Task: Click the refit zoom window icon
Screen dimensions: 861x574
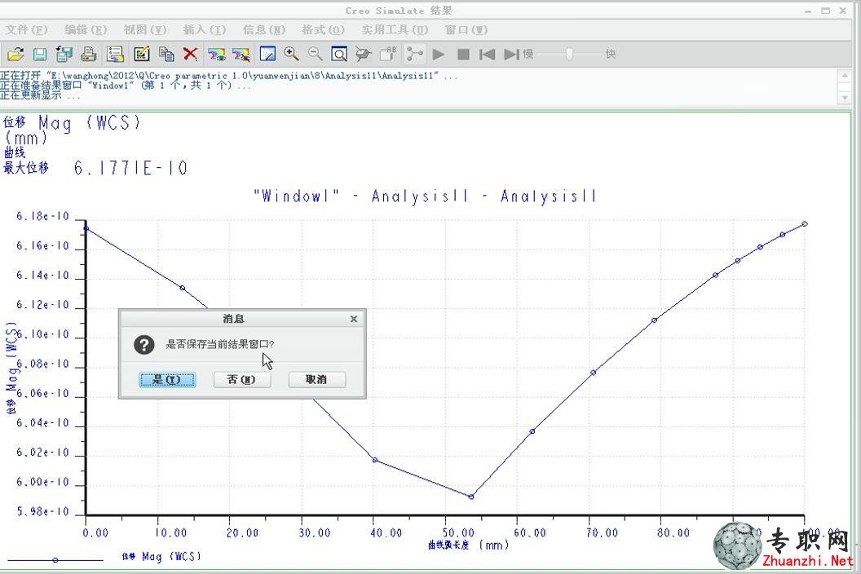Action: (x=339, y=54)
